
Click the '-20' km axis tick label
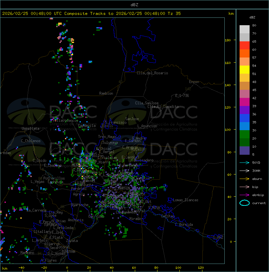pos(44,268)
